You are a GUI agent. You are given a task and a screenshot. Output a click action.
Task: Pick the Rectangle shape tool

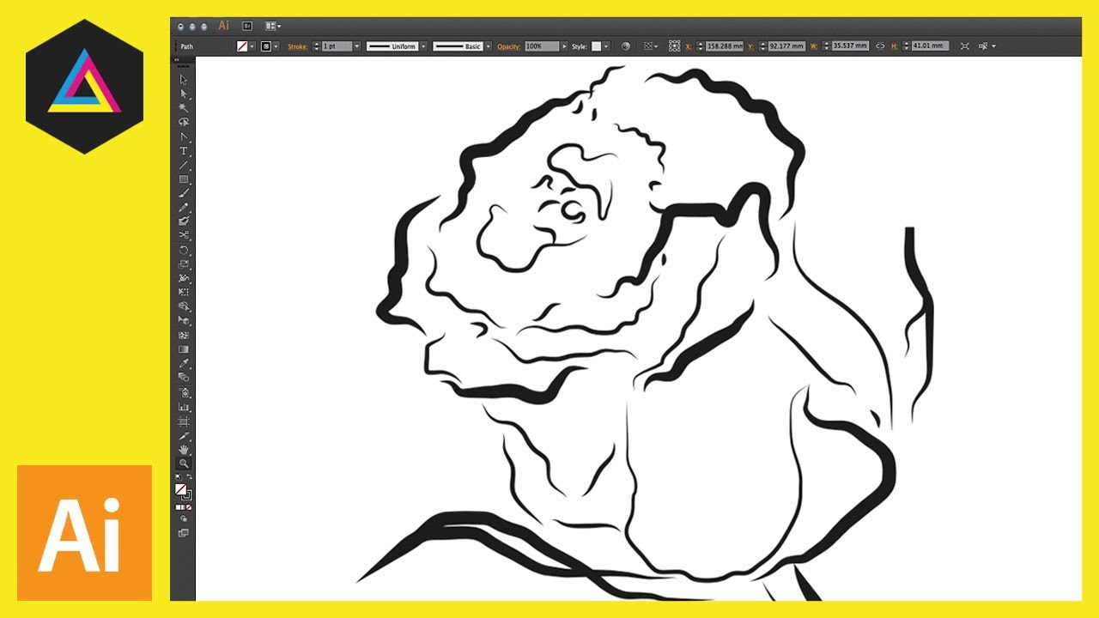[x=183, y=179]
